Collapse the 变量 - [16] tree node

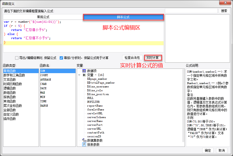pyautogui.click(x=79, y=75)
